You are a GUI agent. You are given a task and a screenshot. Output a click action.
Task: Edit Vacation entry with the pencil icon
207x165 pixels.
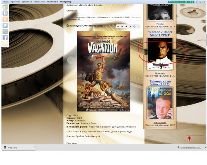click(130, 26)
